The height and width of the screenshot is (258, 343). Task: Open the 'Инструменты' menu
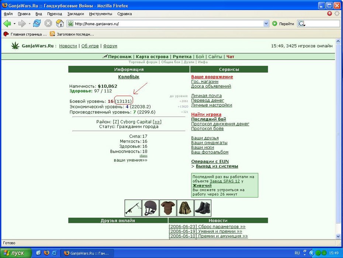(x=101, y=14)
